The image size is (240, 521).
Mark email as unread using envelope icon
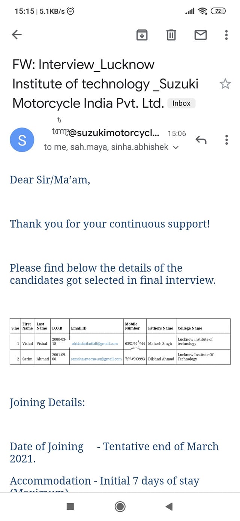(201, 35)
